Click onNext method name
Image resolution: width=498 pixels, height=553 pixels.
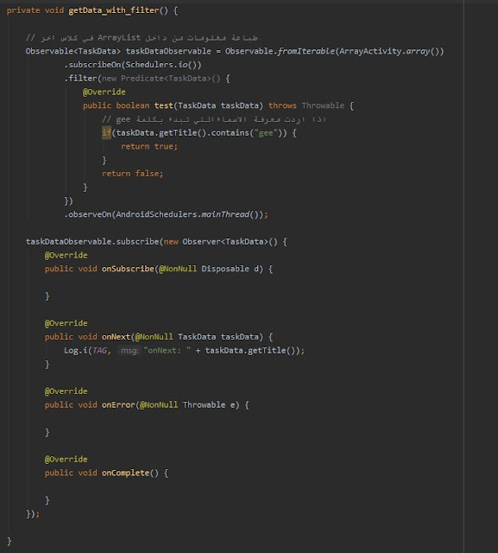(116, 337)
